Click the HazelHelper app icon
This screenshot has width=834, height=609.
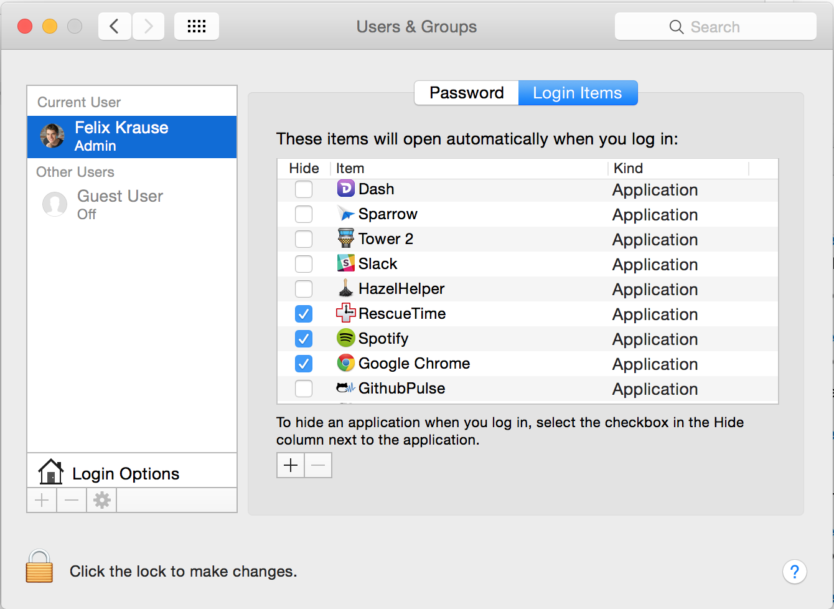345,288
